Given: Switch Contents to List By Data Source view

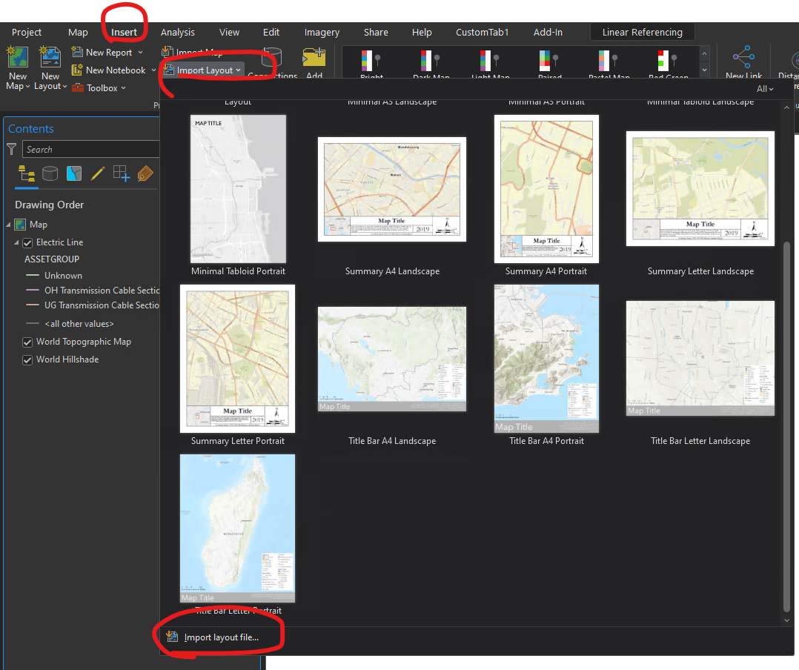Looking at the screenshot, I should 49,173.
